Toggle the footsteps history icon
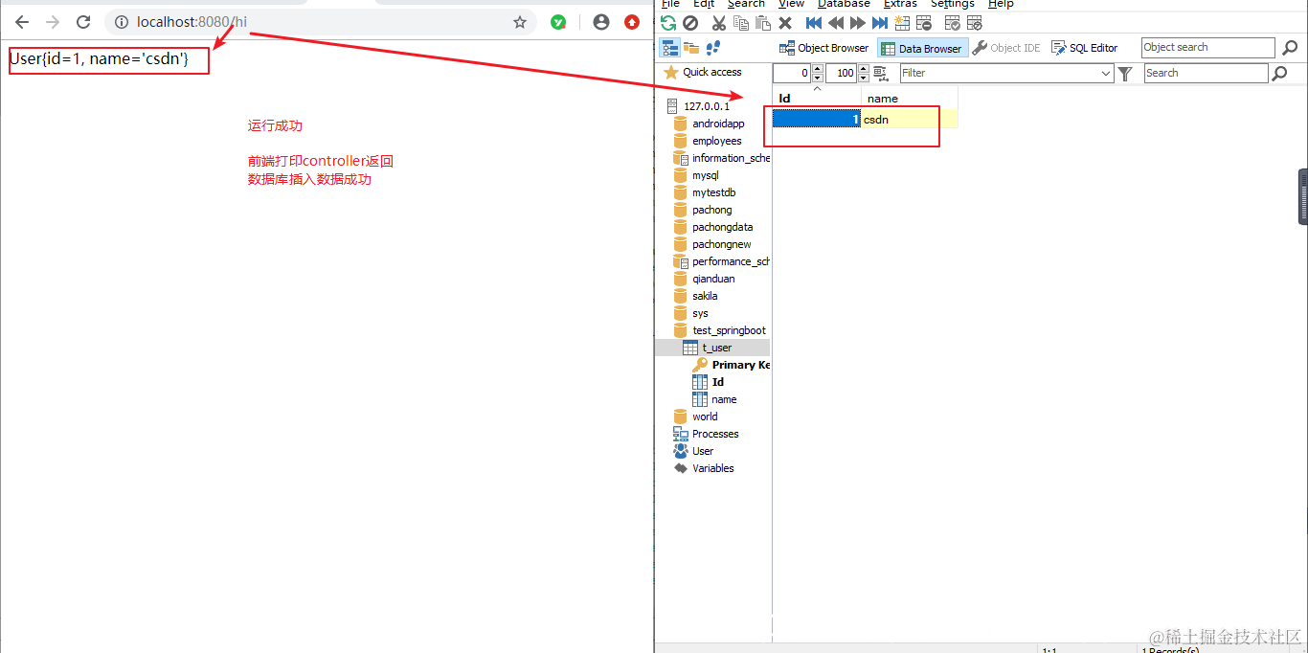The width and height of the screenshot is (1308, 653). coord(712,48)
